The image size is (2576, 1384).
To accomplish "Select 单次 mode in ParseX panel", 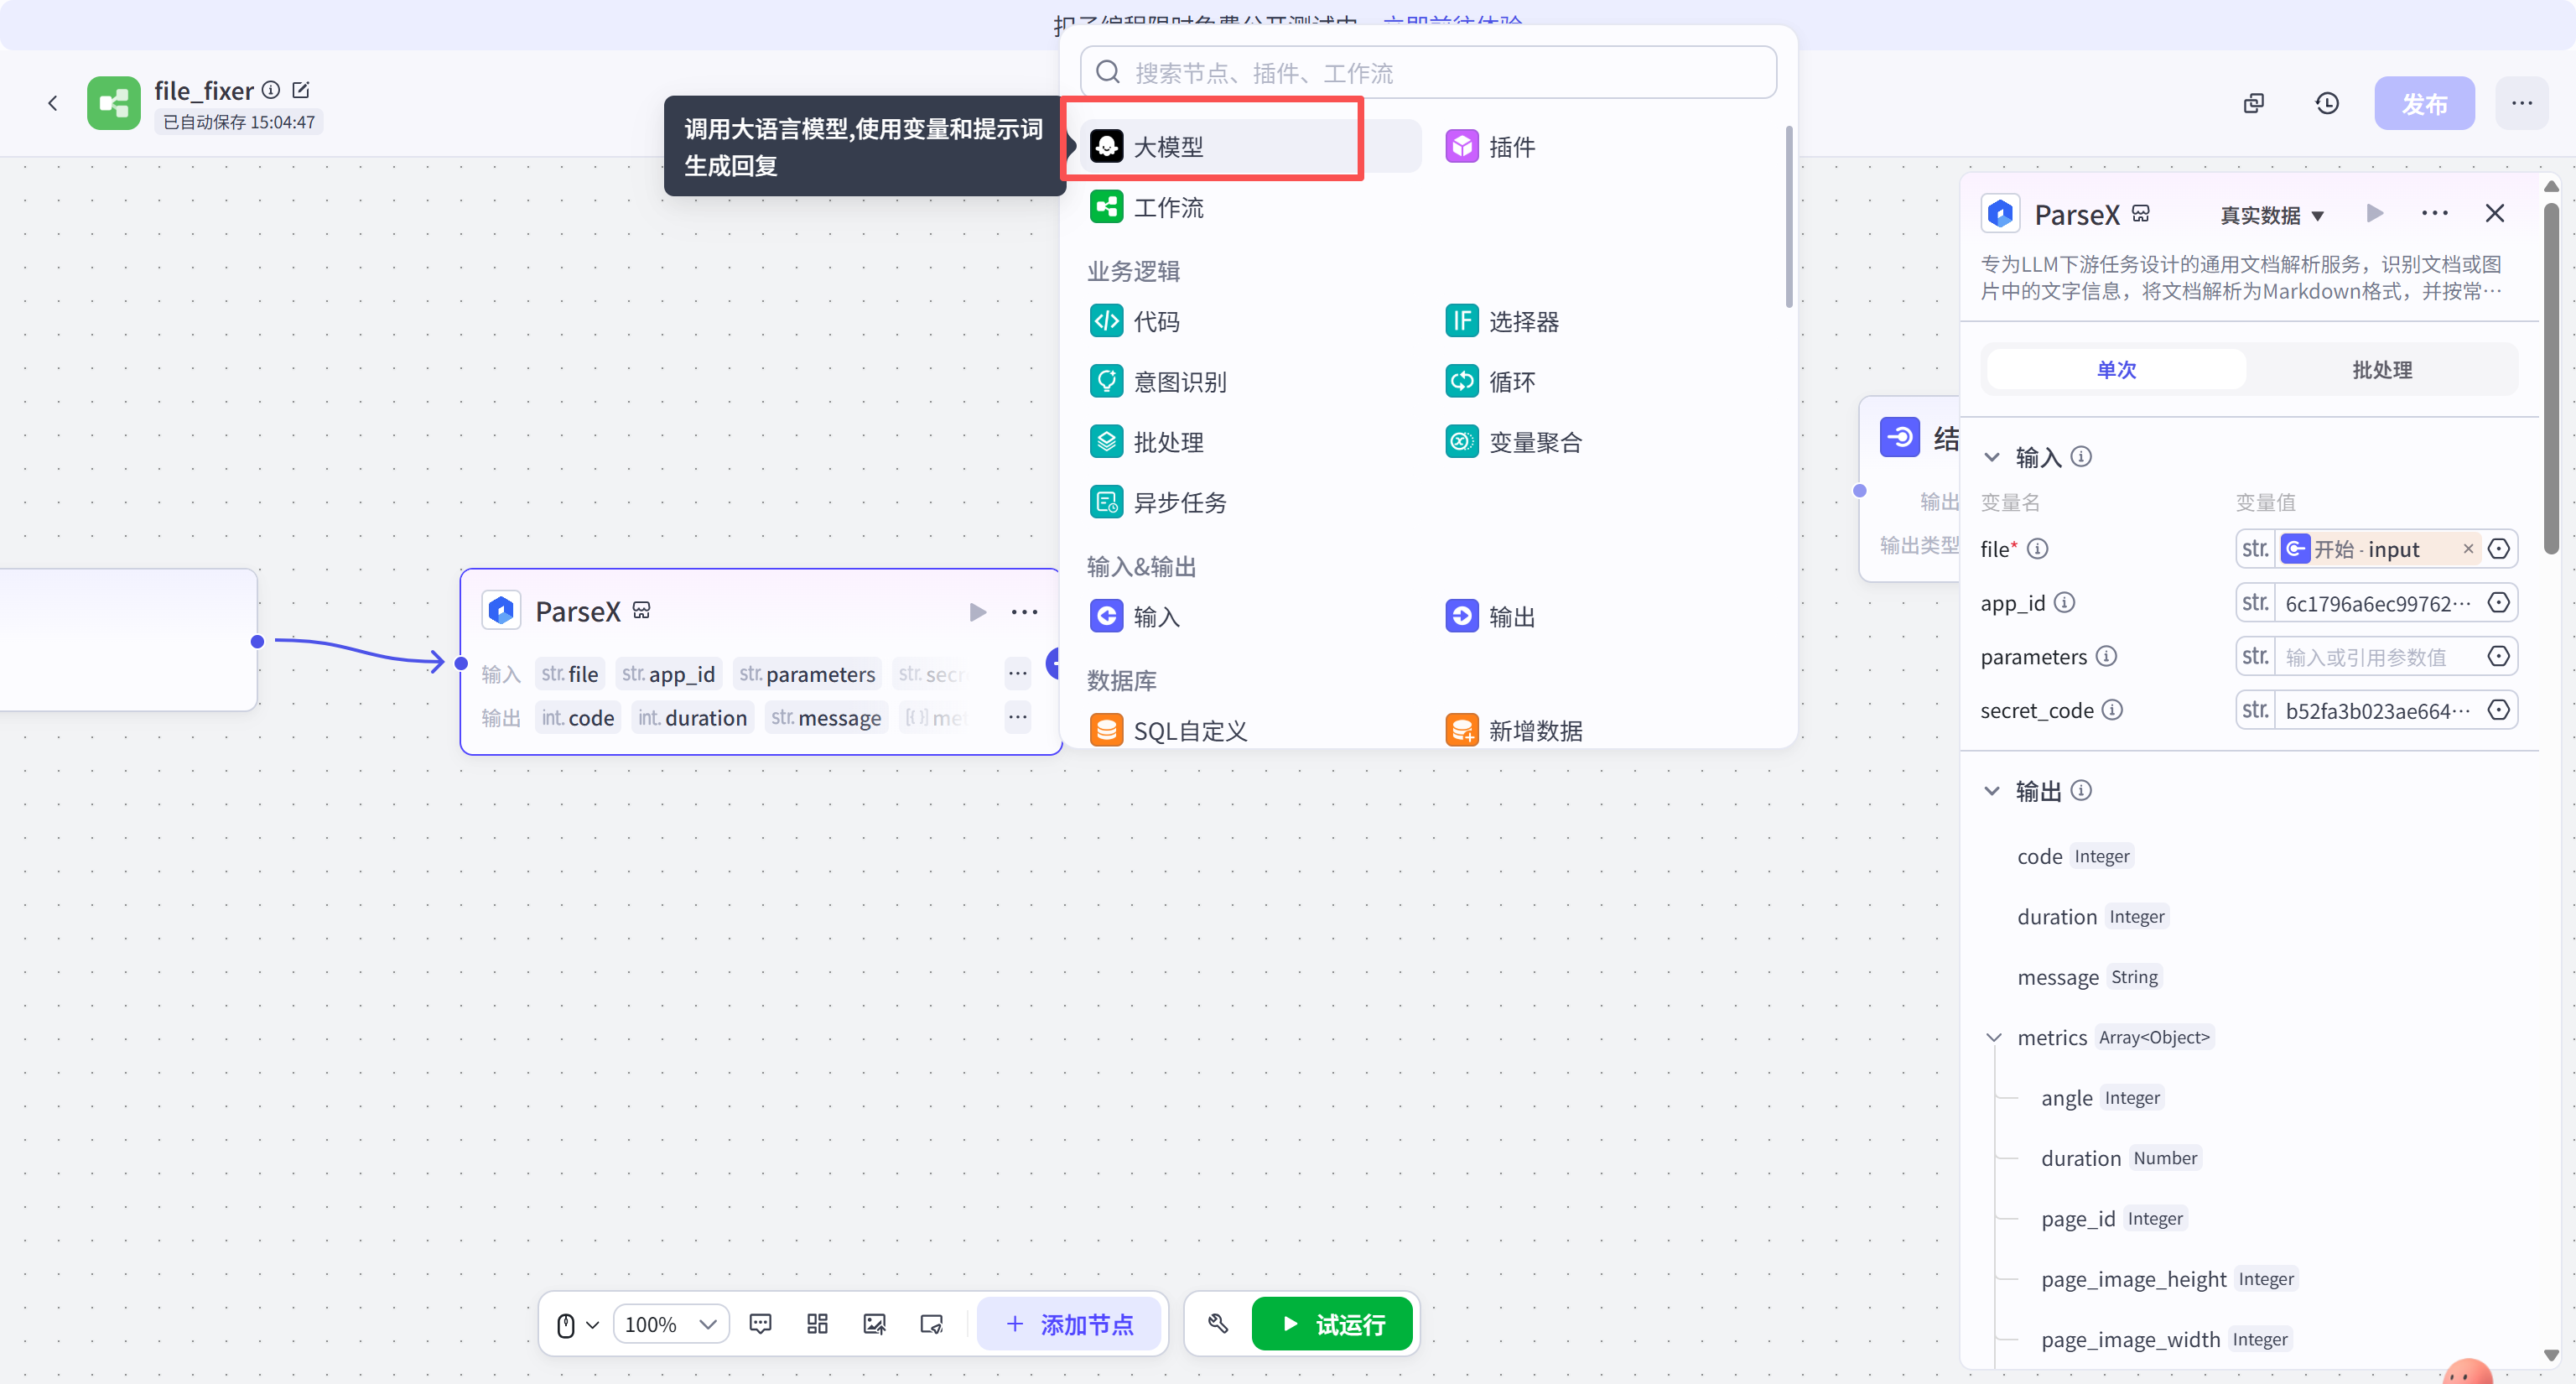I will 2116,370.
